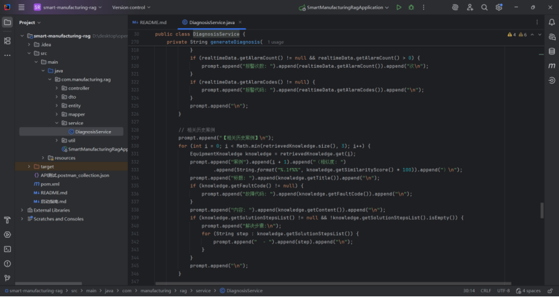This screenshot has height=297, width=559.
Task: Run SmartManufacturingRagApplication with the play icon
Action: pyautogui.click(x=399, y=7)
